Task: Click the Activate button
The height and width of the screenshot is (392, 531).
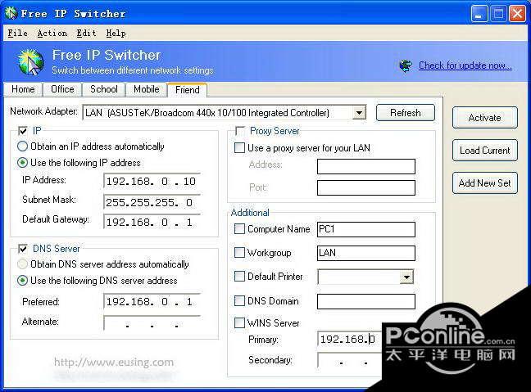Action: (484, 118)
